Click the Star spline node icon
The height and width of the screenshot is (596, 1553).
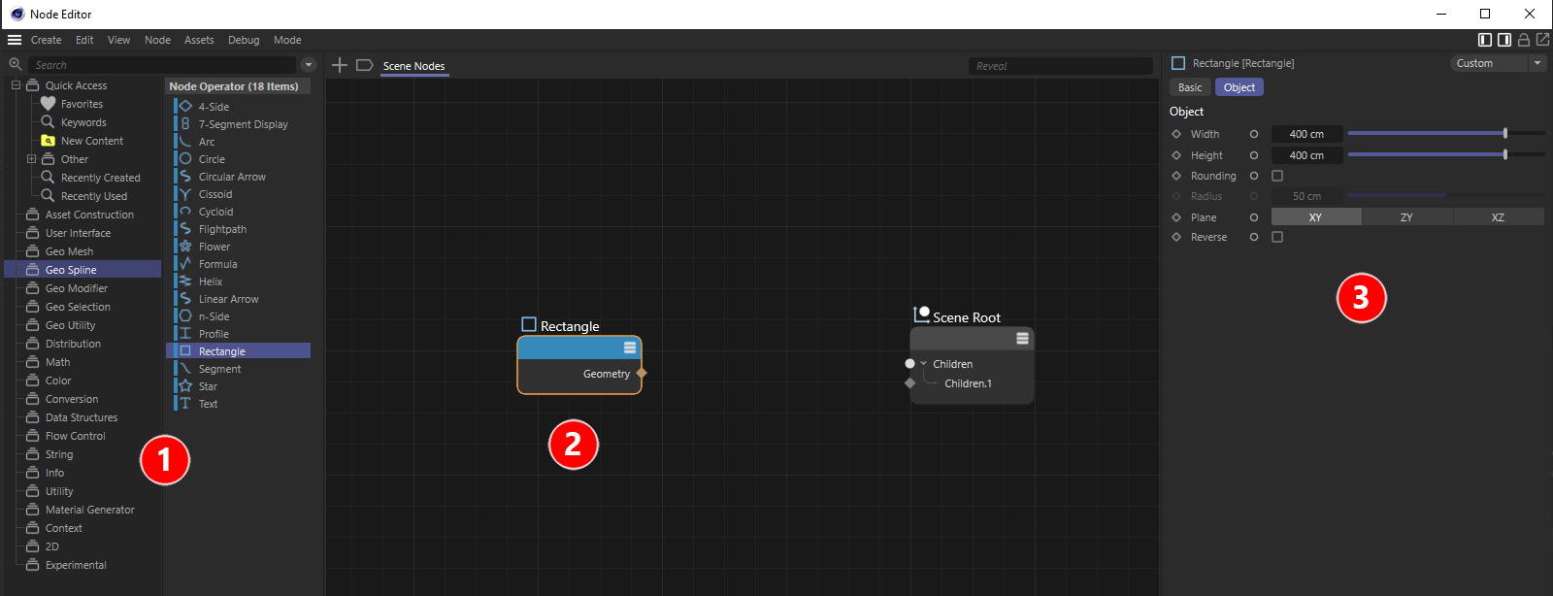(x=185, y=386)
